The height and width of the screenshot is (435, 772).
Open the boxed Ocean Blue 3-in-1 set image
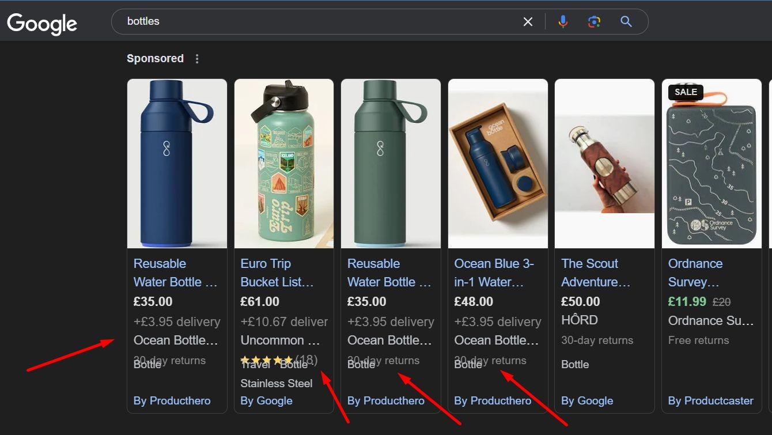click(x=498, y=164)
